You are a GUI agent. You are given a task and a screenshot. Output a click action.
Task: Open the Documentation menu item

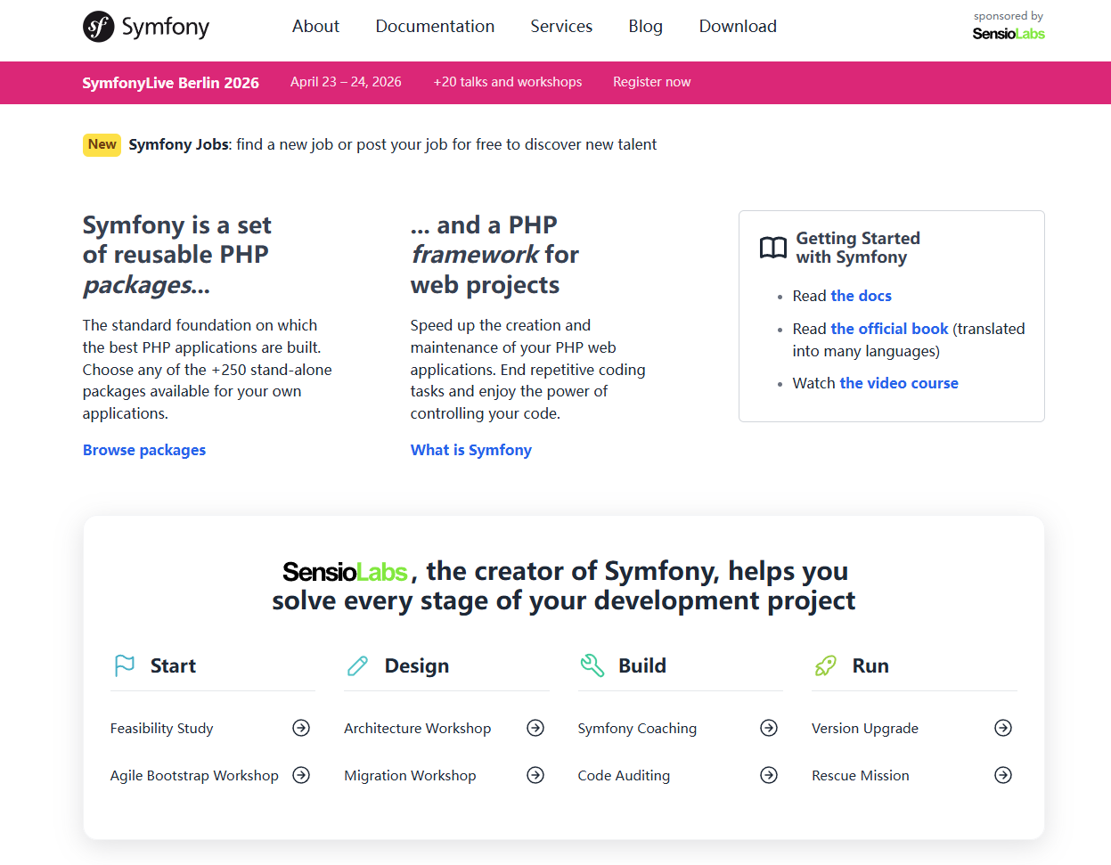(435, 27)
